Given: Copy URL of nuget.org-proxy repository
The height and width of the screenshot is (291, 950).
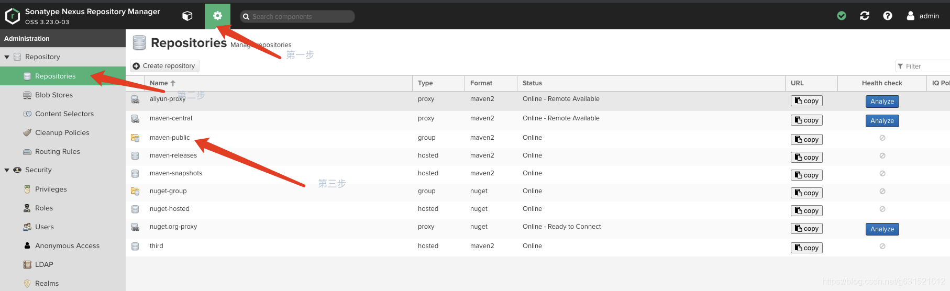Looking at the screenshot, I should [x=807, y=229].
